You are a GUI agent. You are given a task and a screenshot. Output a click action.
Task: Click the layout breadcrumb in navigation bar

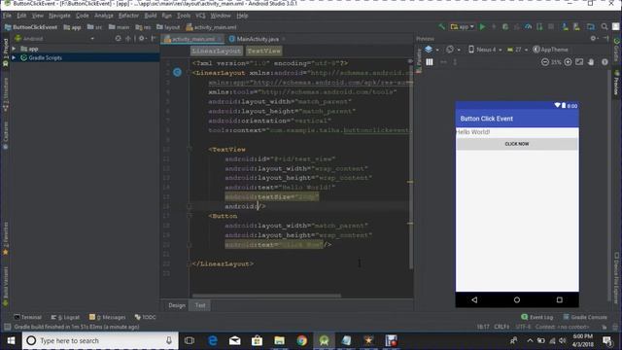(x=168, y=27)
